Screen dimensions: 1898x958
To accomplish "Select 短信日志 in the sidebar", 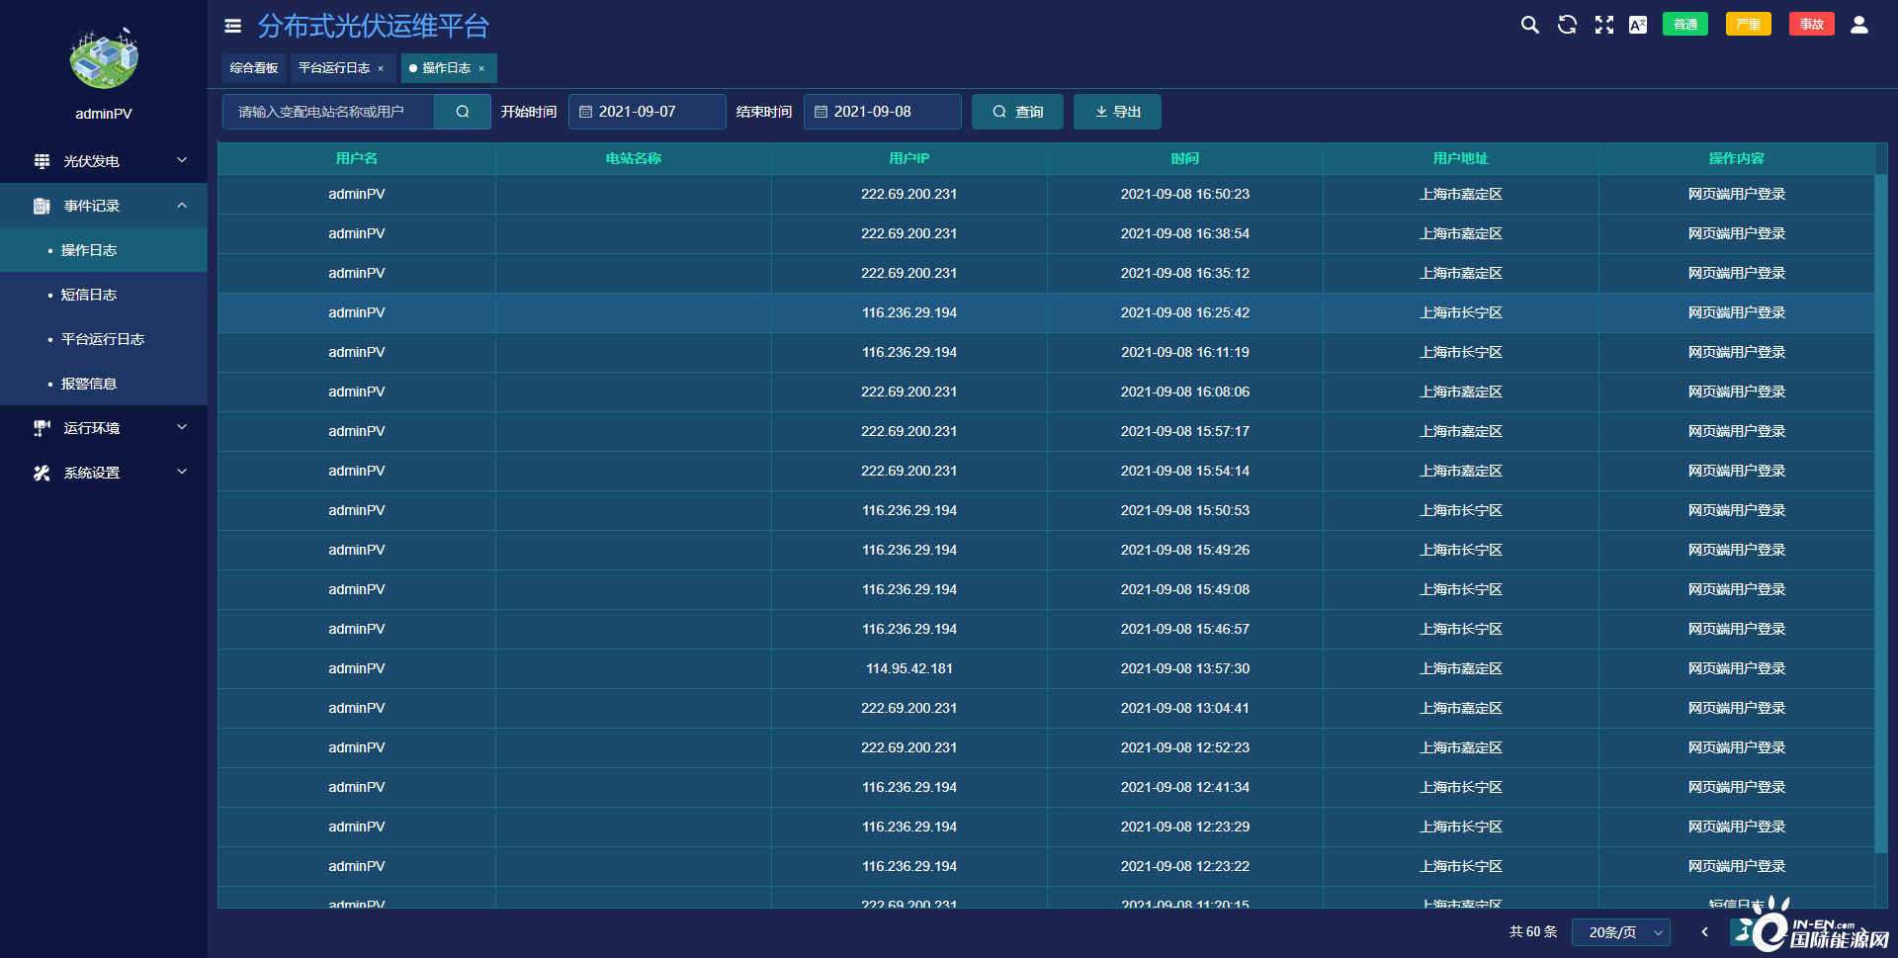I will pyautogui.click(x=89, y=295).
